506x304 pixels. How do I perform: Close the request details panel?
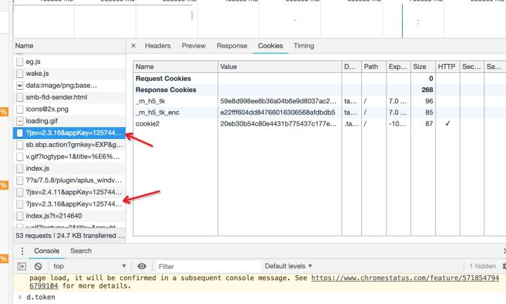pos(134,46)
